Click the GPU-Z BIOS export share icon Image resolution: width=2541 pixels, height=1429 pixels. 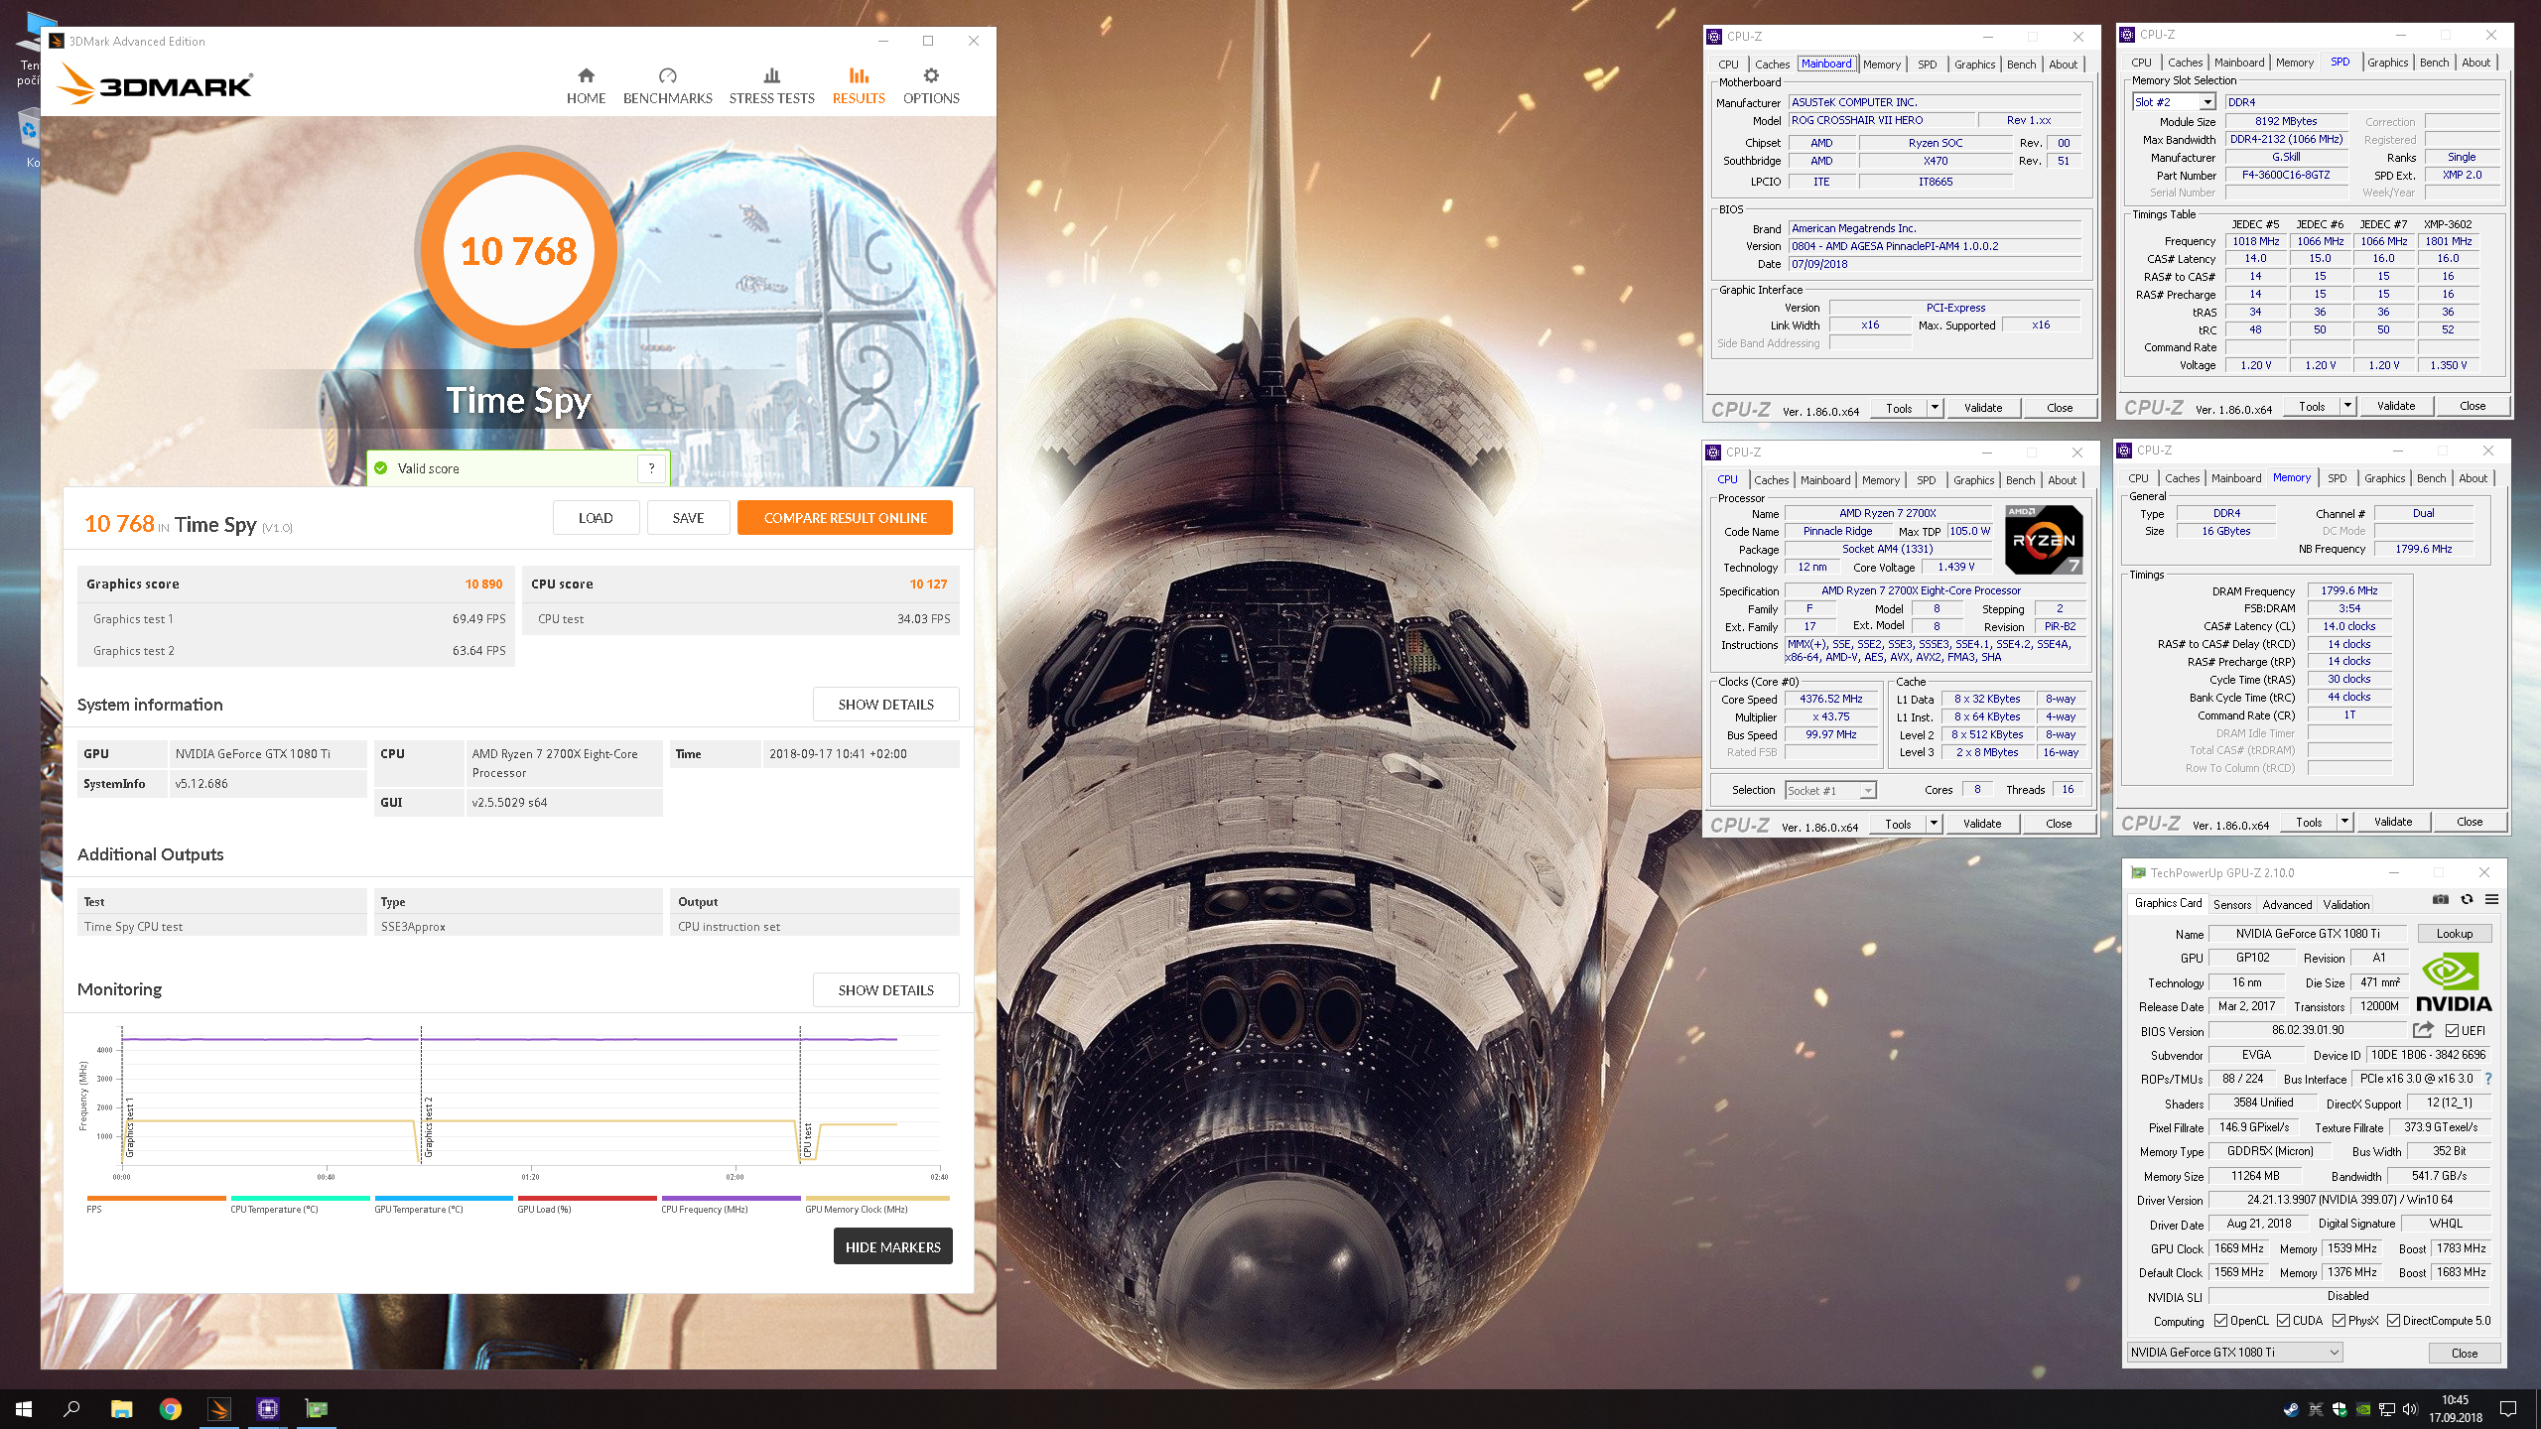(2423, 1030)
